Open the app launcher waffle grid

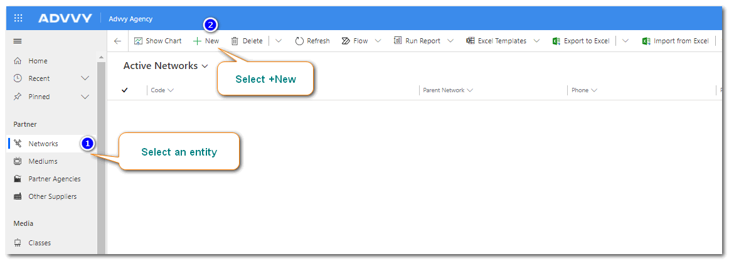18,18
